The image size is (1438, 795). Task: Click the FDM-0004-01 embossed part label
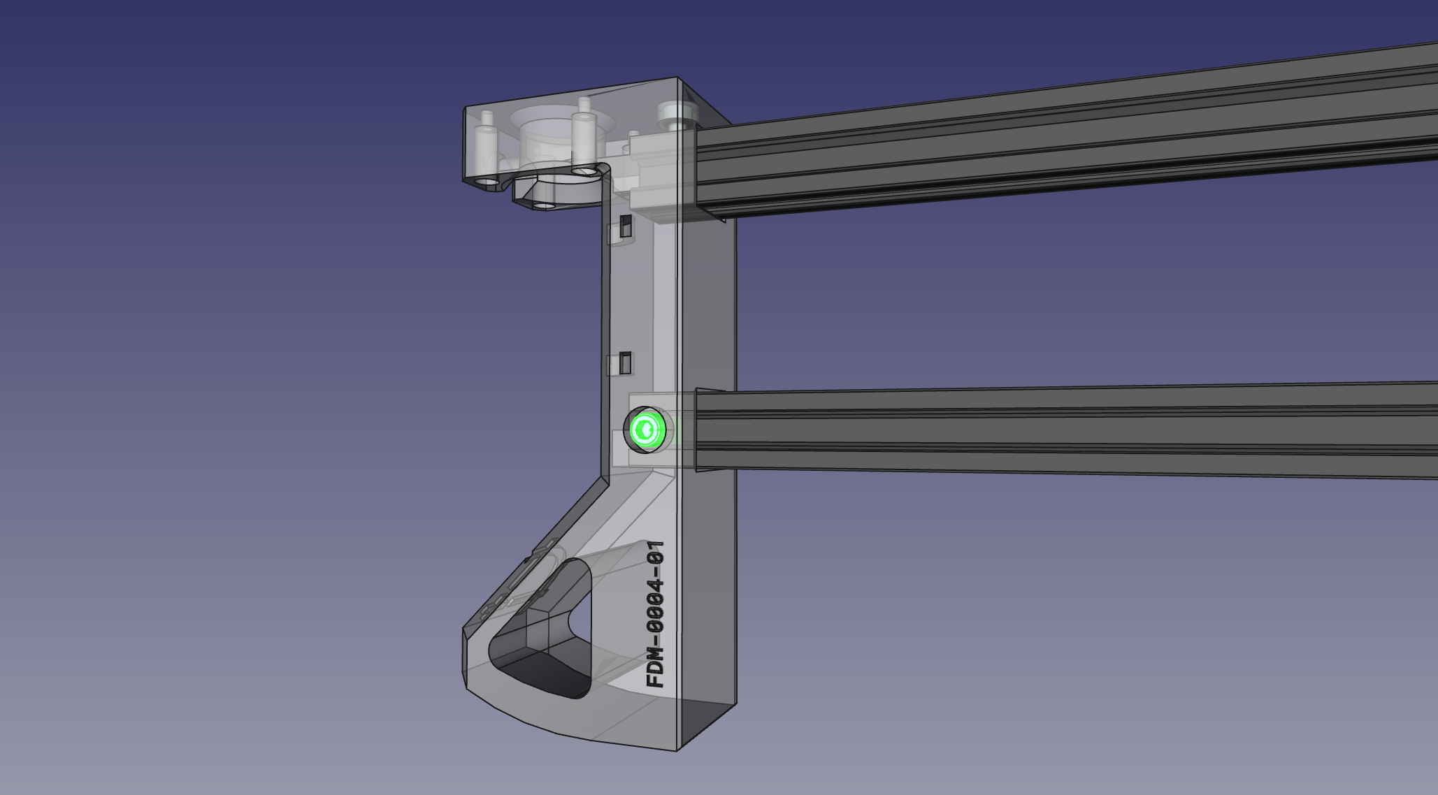(x=656, y=615)
